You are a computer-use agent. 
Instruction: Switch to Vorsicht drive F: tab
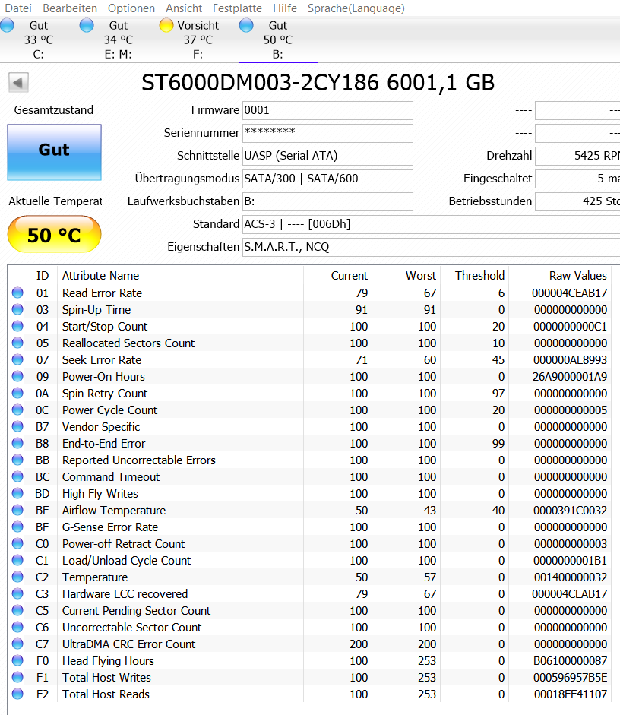coord(198,40)
